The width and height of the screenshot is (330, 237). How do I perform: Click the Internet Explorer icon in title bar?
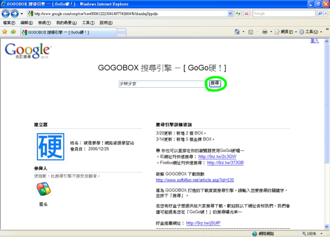click(x=3, y=4)
